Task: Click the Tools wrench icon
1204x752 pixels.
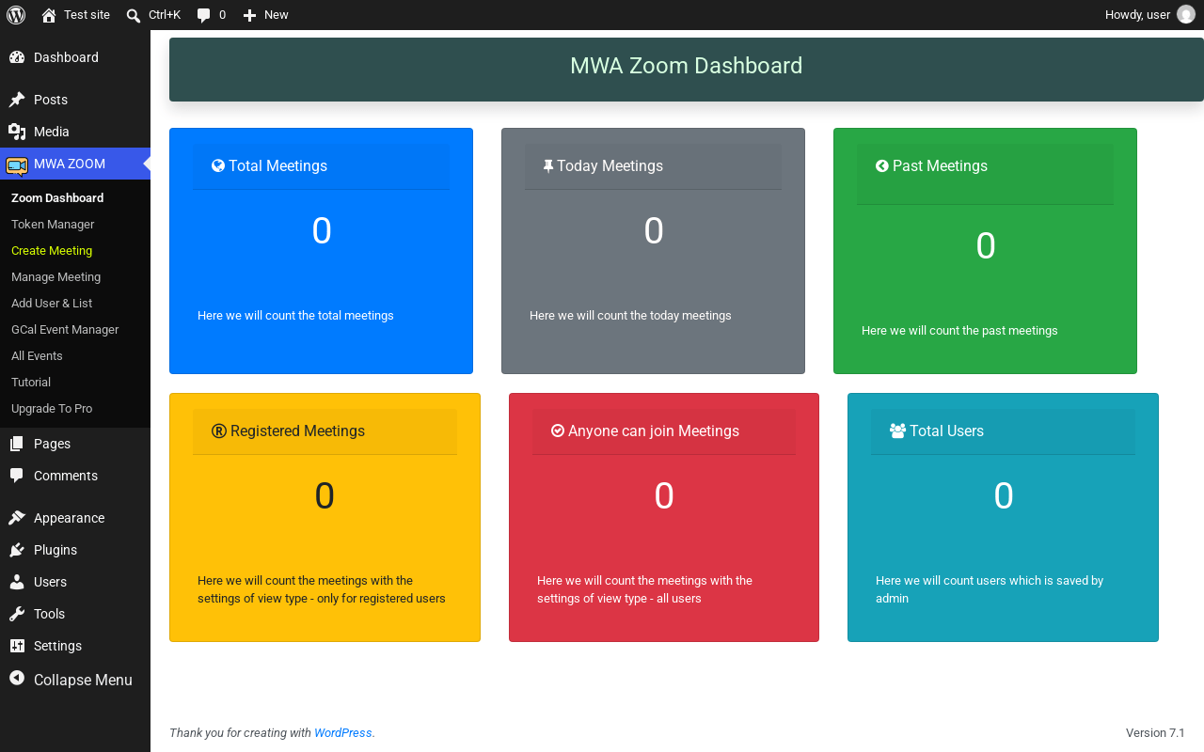Action: click(17, 614)
